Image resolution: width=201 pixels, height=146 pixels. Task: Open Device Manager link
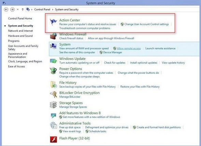tap(113, 52)
